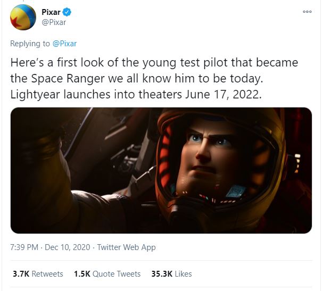Click the Pixar ball profile avatar
The width and height of the screenshot is (323, 291).
23,16
